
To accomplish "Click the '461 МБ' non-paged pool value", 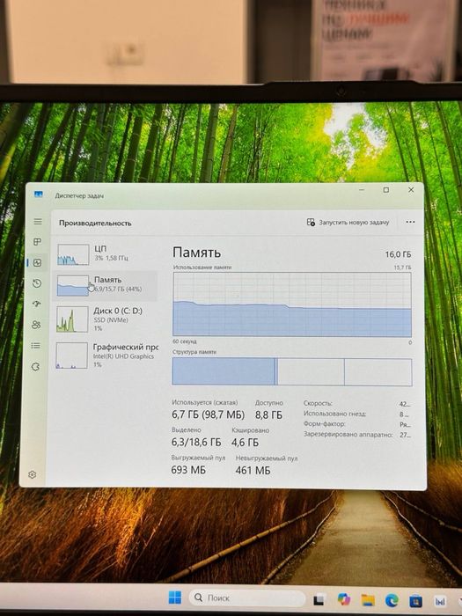I will 253,470.
